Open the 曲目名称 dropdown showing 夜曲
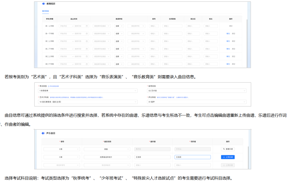288x181 pixels. coord(106,149)
